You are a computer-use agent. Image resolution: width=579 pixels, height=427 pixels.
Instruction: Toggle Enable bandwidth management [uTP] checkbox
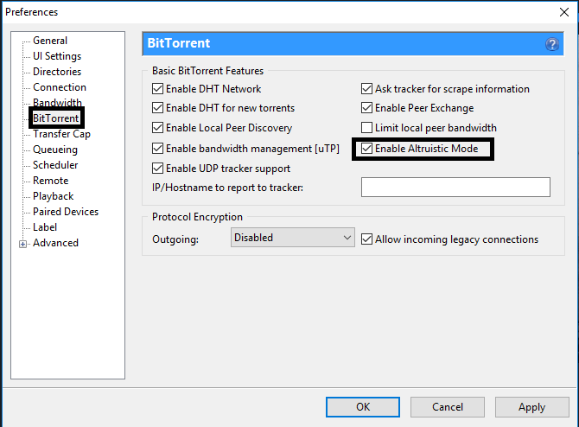click(157, 149)
